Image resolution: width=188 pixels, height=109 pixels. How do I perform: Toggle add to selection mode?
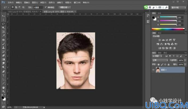click(x=16, y=7)
